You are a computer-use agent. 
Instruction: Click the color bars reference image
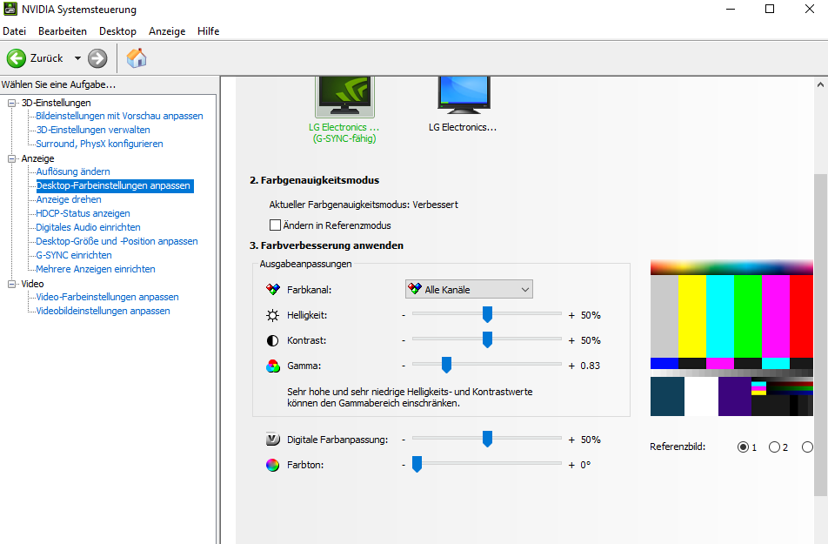pyautogui.click(x=731, y=338)
